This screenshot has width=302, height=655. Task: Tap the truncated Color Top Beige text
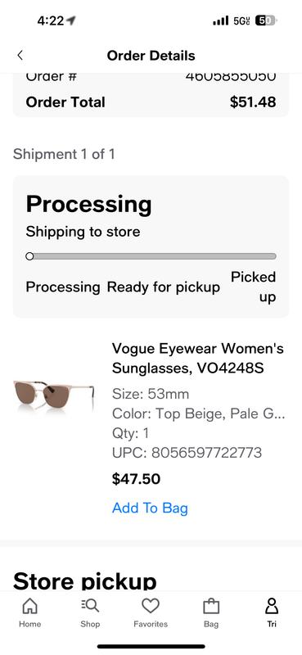pos(198,413)
